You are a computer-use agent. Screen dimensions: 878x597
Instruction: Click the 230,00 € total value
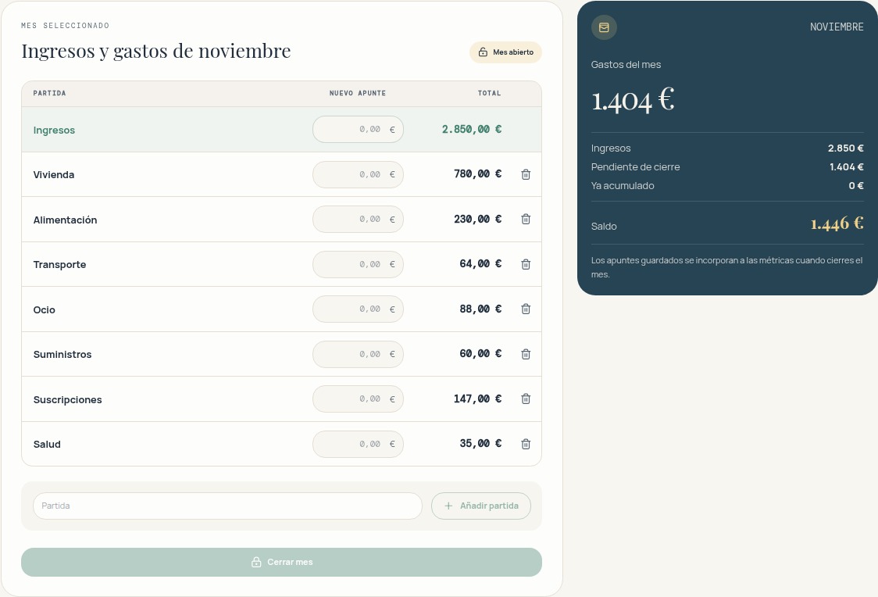(x=477, y=219)
